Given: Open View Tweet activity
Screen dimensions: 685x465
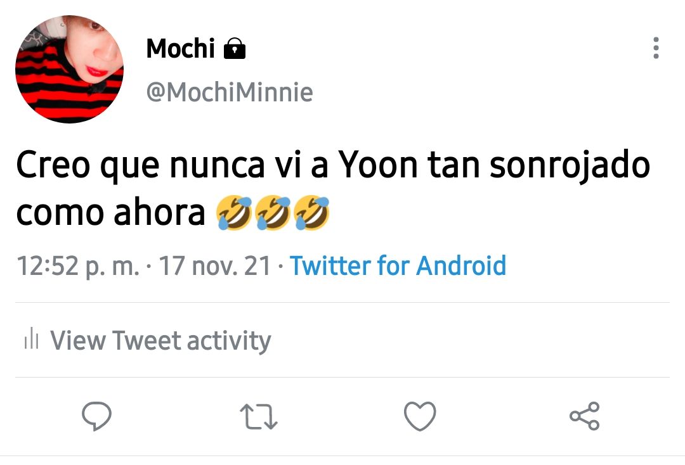Looking at the screenshot, I should click(160, 340).
